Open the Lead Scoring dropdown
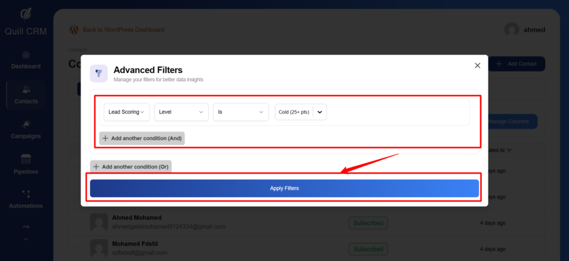569x261 pixels. click(x=127, y=112)
